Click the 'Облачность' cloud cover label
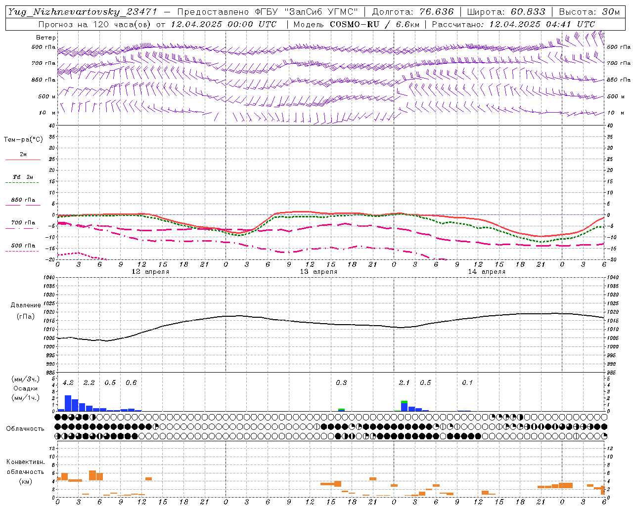Image resolution: width=633 pixels, height=506 pixels. tap(25, 428)
